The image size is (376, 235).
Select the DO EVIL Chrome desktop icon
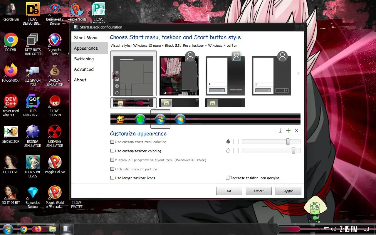click(x=11, y=43)
